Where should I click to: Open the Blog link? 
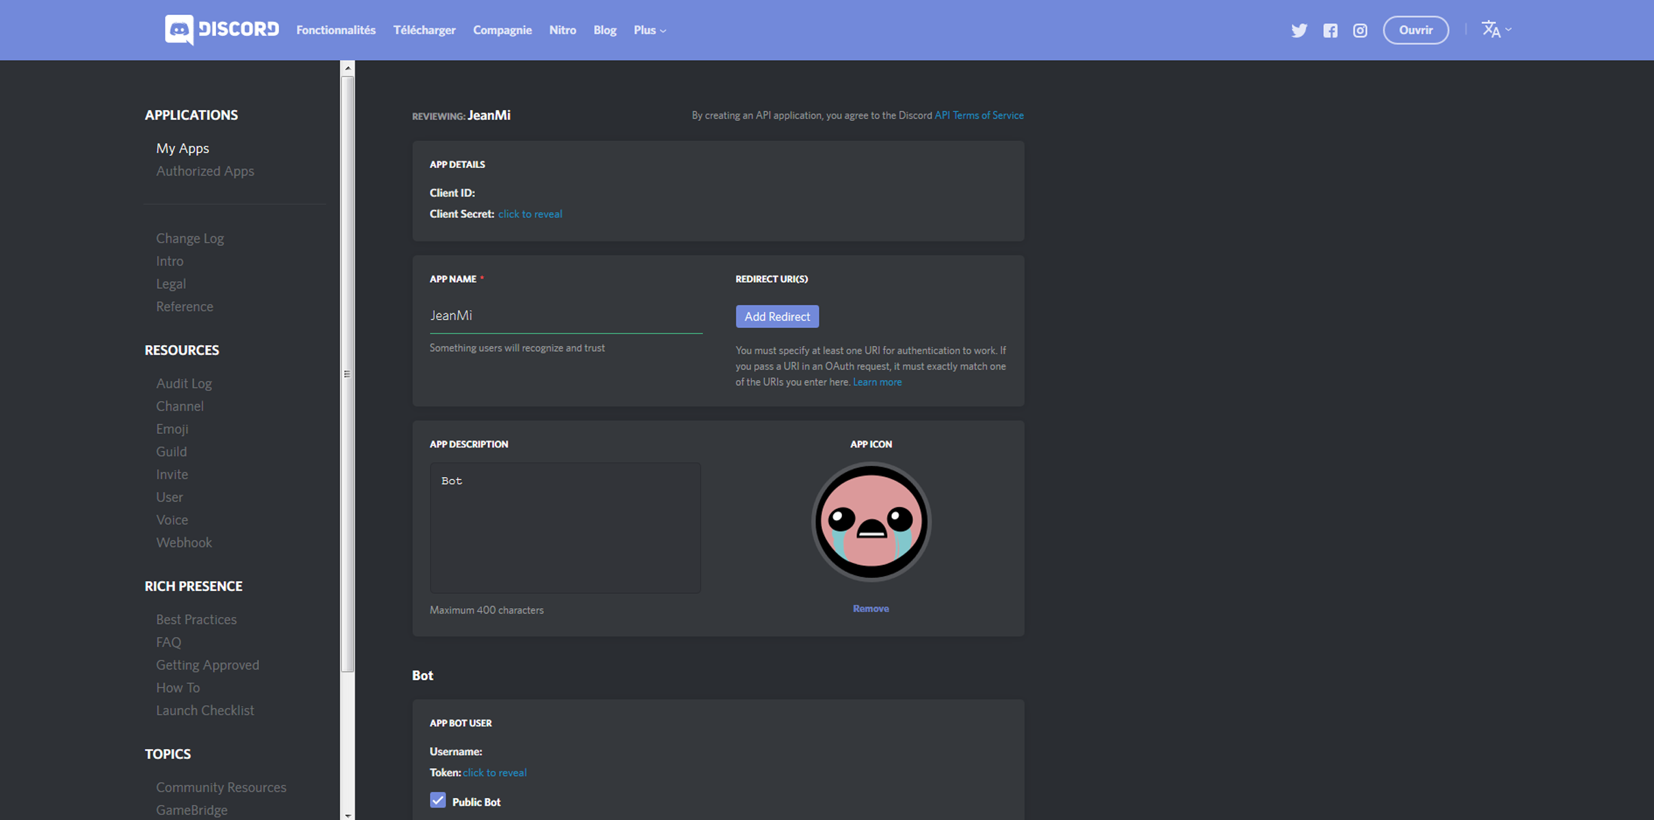[605, 30]
